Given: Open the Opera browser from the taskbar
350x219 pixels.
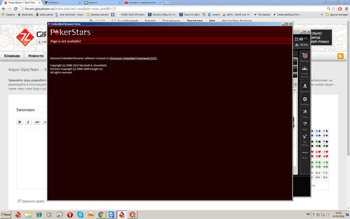Looking at the screenshot, I should pyautogui.click(x=70, y=214).
